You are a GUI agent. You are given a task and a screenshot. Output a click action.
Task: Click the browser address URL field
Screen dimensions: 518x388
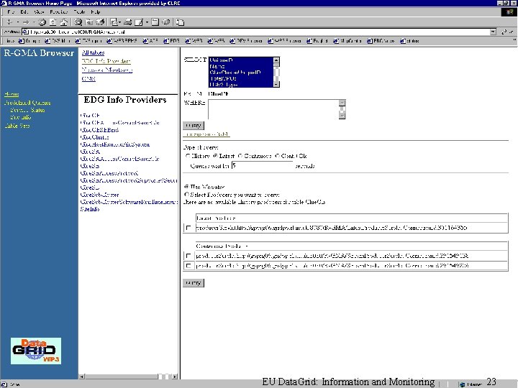(x=256, y=32)
